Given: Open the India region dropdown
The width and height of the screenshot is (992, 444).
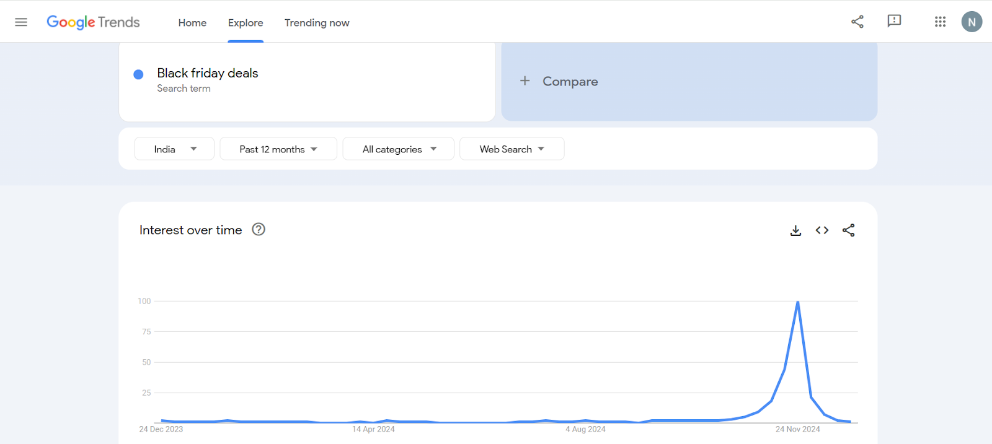Looking at the screenshot, I should [174, 149].
